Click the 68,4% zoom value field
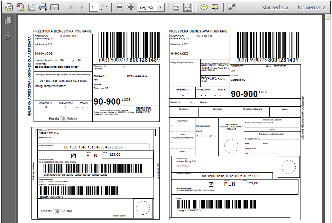This screenshot has width=332, height=223. point(147,7)
